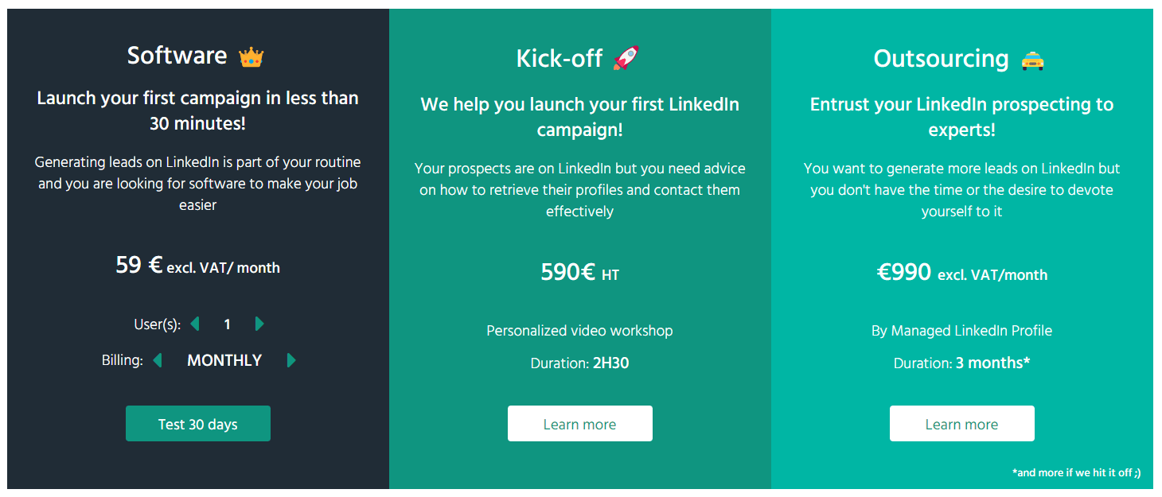The width and height of the screenshot is (1162, 497).
Task: Decrease the user count with left arrow
Action: (x=195, y=324)
